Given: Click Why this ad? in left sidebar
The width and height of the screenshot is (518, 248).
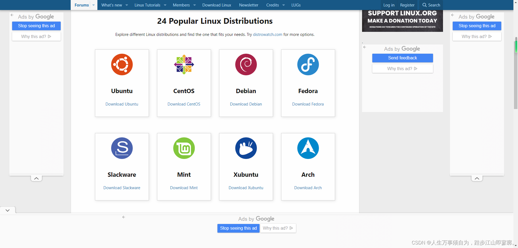Looking at the screenshot, I should pyautogui.click(x=36, y=36).
